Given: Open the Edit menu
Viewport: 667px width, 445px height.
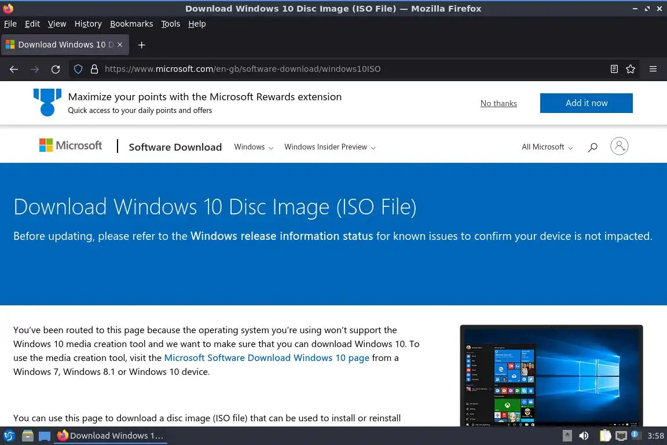Looking at the screenshot, I should (x=32, y=24).
